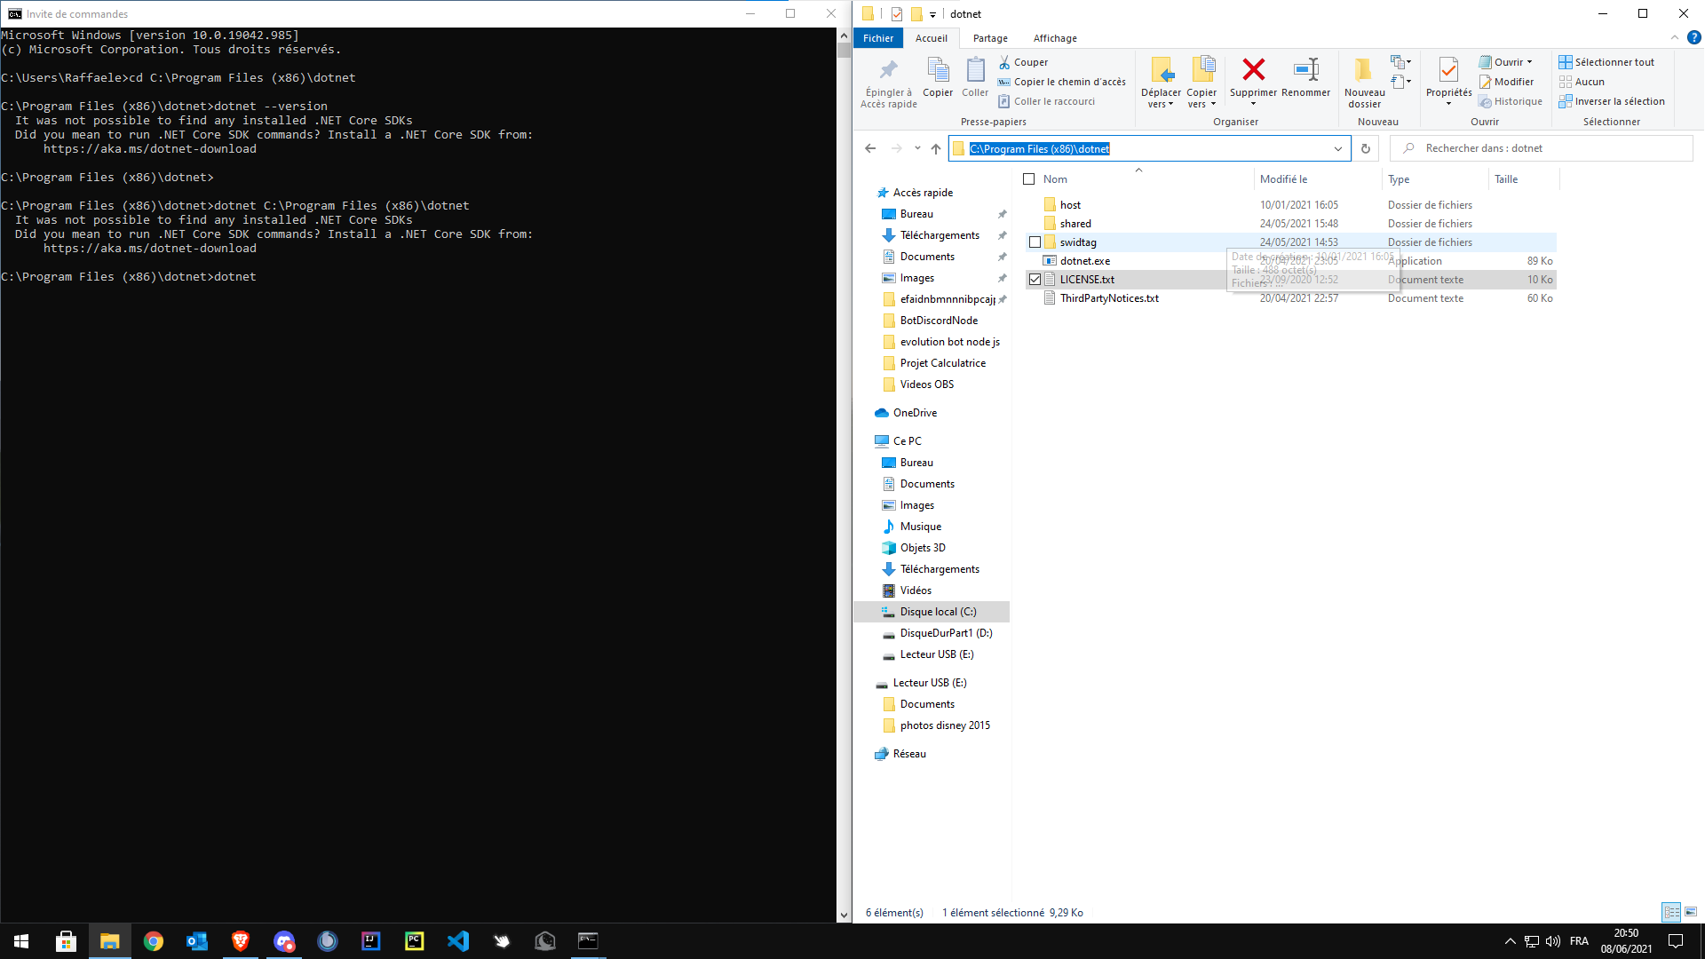The width and height of the screenshot is (1705, 959).
Task: Click the Déplacer vers icon
Action: point(1162,83)
